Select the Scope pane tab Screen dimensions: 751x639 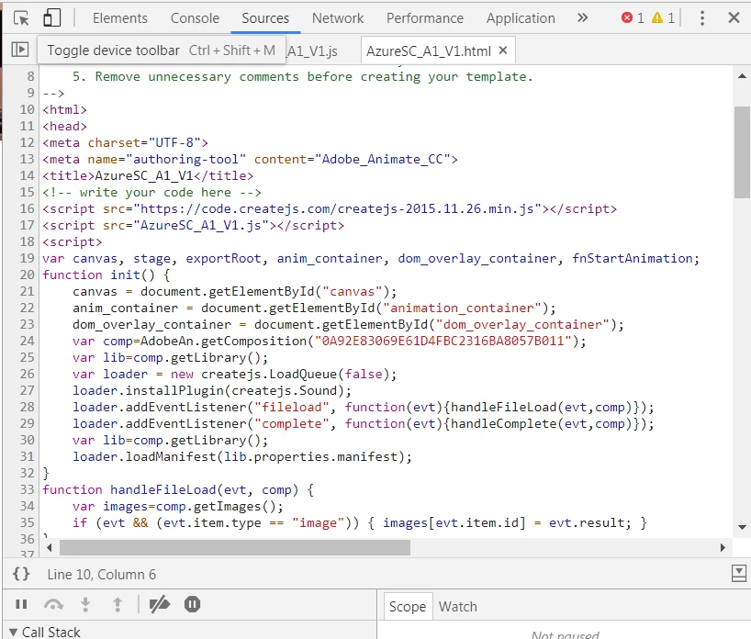tap(407, 607)
